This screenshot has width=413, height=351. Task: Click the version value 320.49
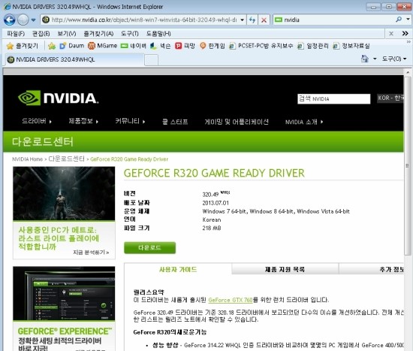click(x=210, y=195)
